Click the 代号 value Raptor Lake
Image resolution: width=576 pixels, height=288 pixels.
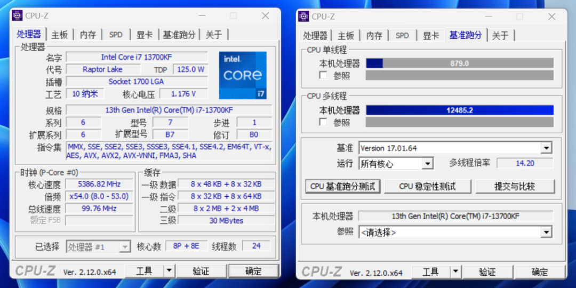point(103,69)
